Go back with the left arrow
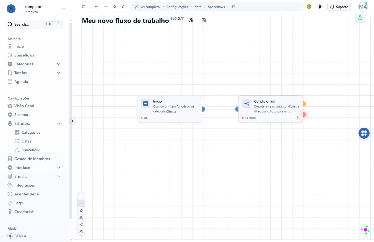Image resolution: width=374 pixels, height=242 pixels. point(96,7)
